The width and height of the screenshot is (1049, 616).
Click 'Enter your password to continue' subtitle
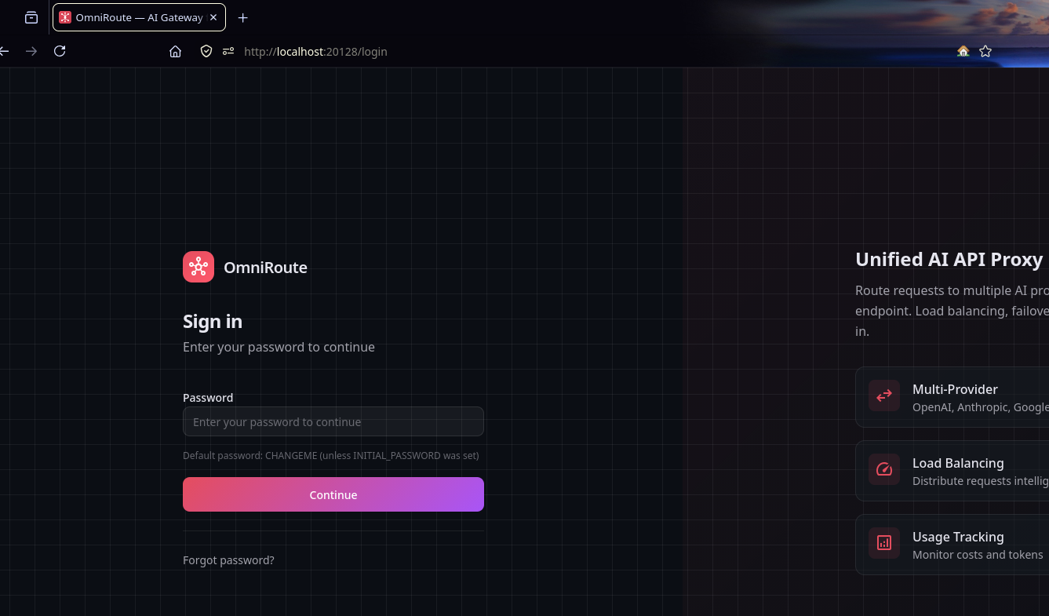point(279,347)
